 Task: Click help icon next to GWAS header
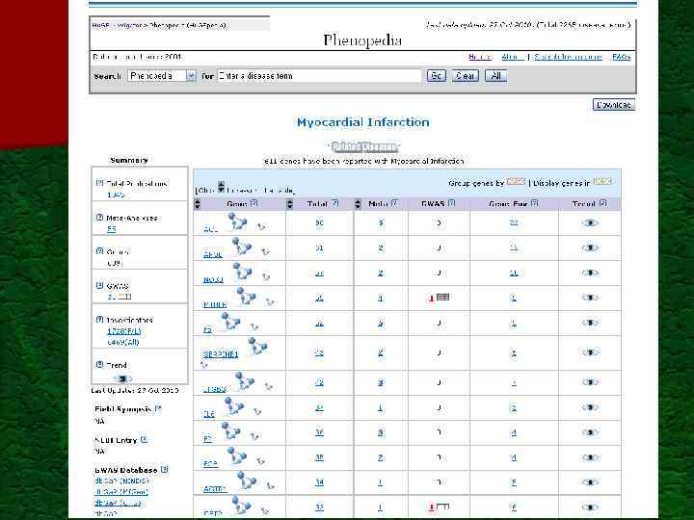point(451,203)
